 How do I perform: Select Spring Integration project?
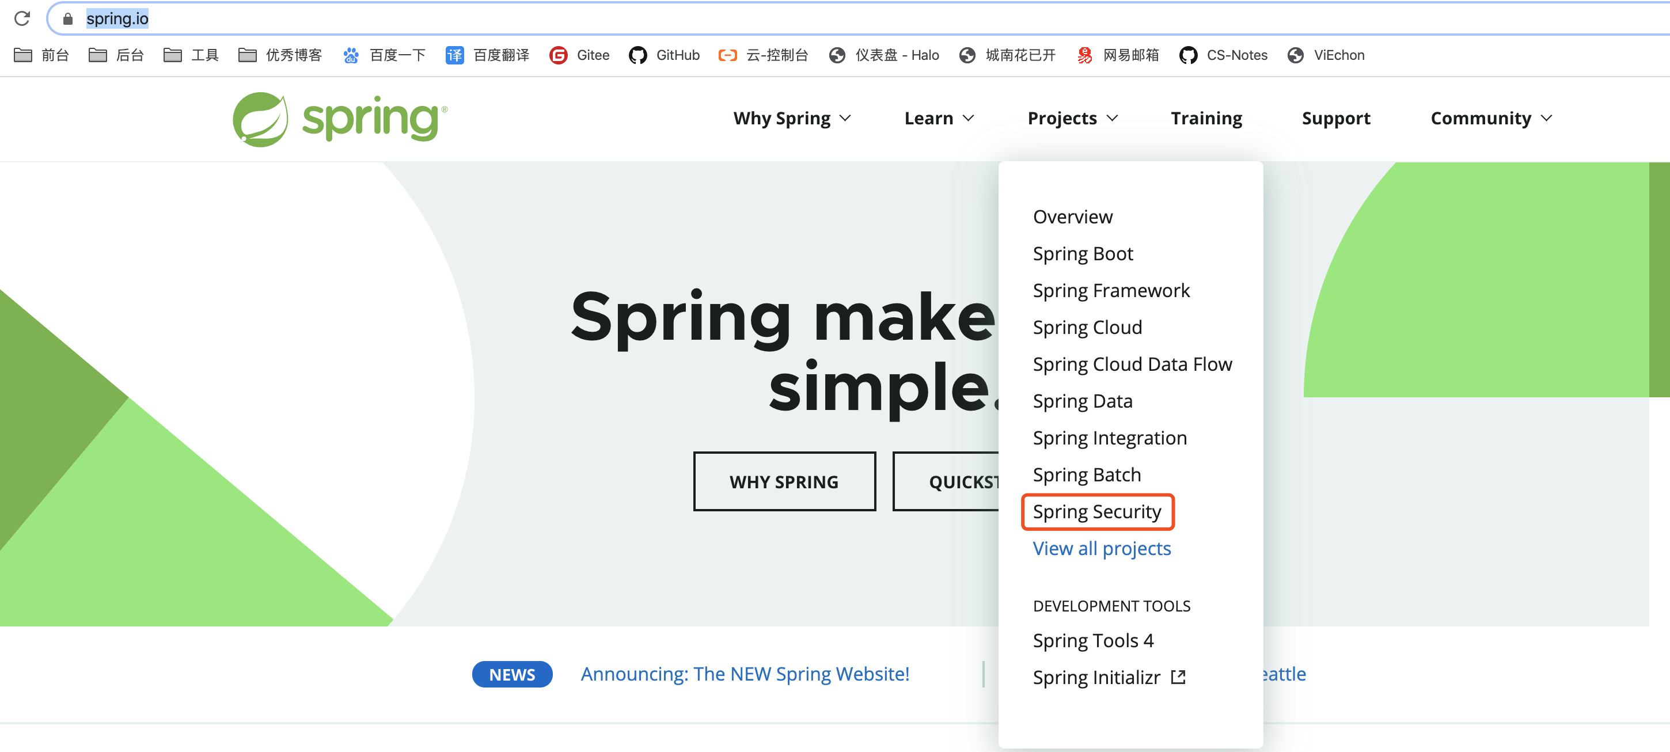coord(1110,438)
